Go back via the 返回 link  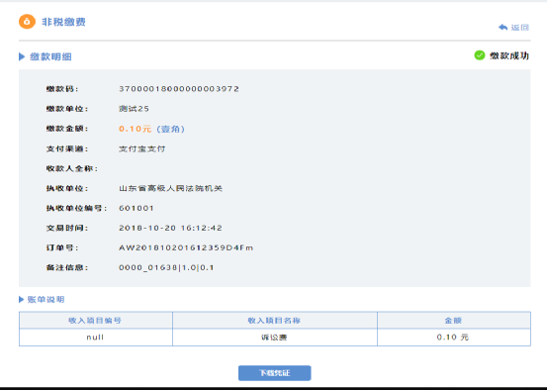tap(519, 28)
